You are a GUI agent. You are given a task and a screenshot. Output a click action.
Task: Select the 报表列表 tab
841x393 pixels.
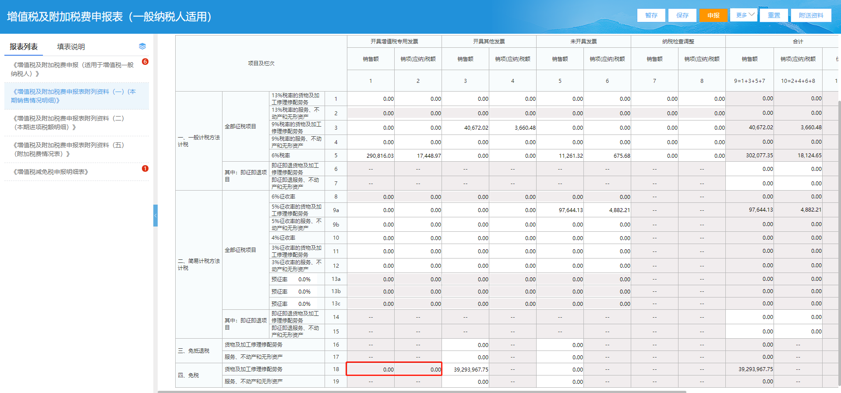24,47
